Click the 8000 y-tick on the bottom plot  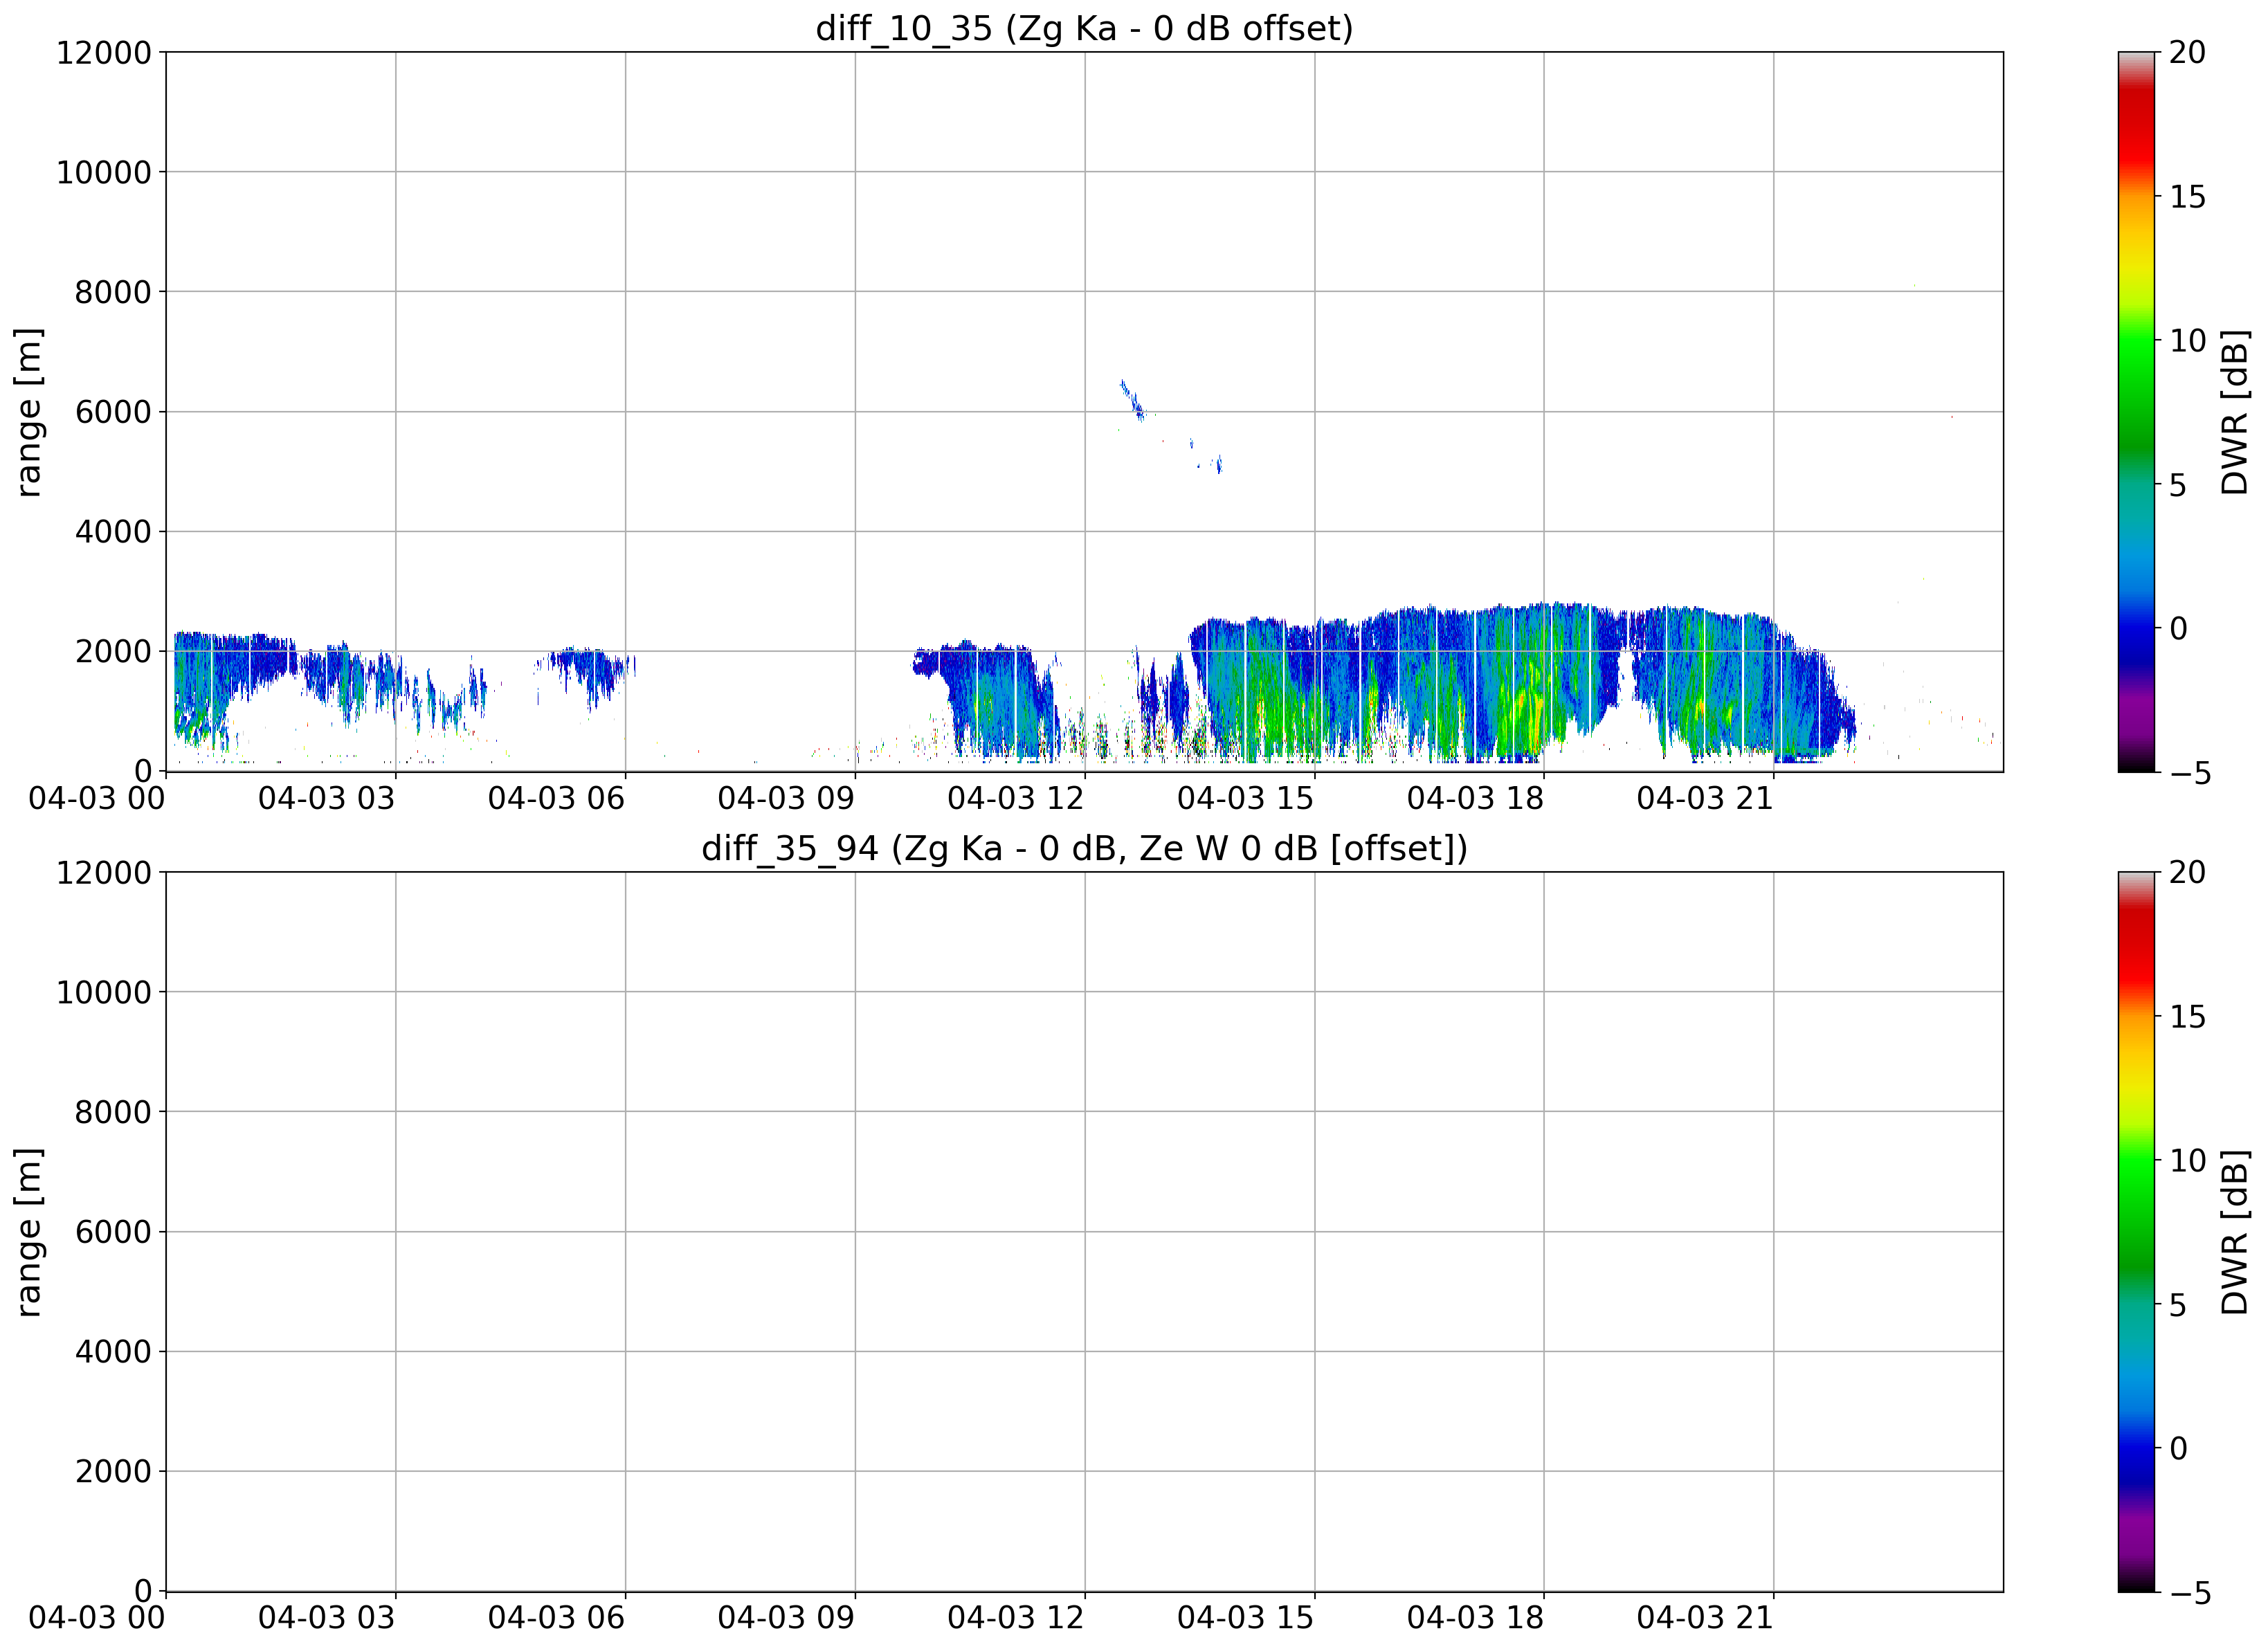pos(113,1112)
